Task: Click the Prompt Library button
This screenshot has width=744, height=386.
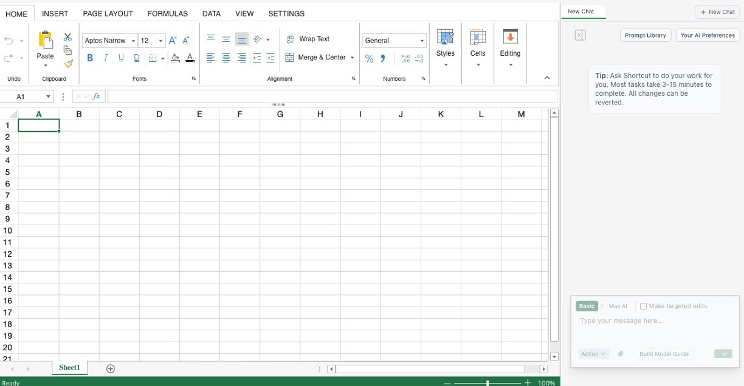Action: [645, 35]
